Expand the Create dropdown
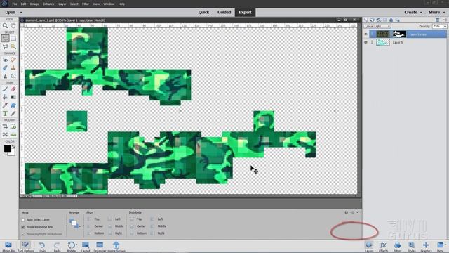The image size is (449, 253). click(421, 13)
